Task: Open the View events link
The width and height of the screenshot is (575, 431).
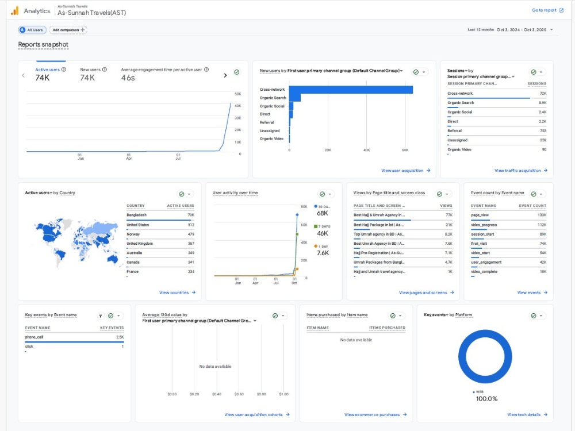Action: coord(532,293)
